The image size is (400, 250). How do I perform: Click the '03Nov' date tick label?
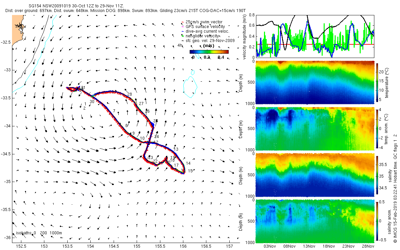270,246
